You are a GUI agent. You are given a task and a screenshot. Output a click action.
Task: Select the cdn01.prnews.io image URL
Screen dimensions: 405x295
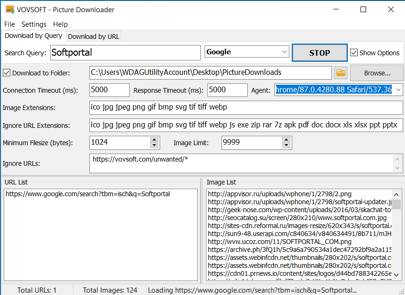(x=300, y=273)
